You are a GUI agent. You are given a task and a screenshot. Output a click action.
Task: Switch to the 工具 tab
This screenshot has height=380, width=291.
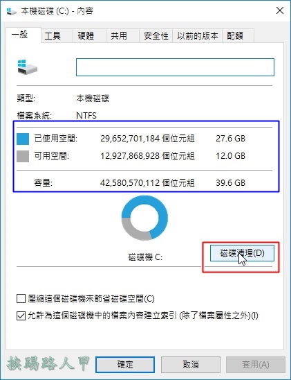click(x=57, y=36)
